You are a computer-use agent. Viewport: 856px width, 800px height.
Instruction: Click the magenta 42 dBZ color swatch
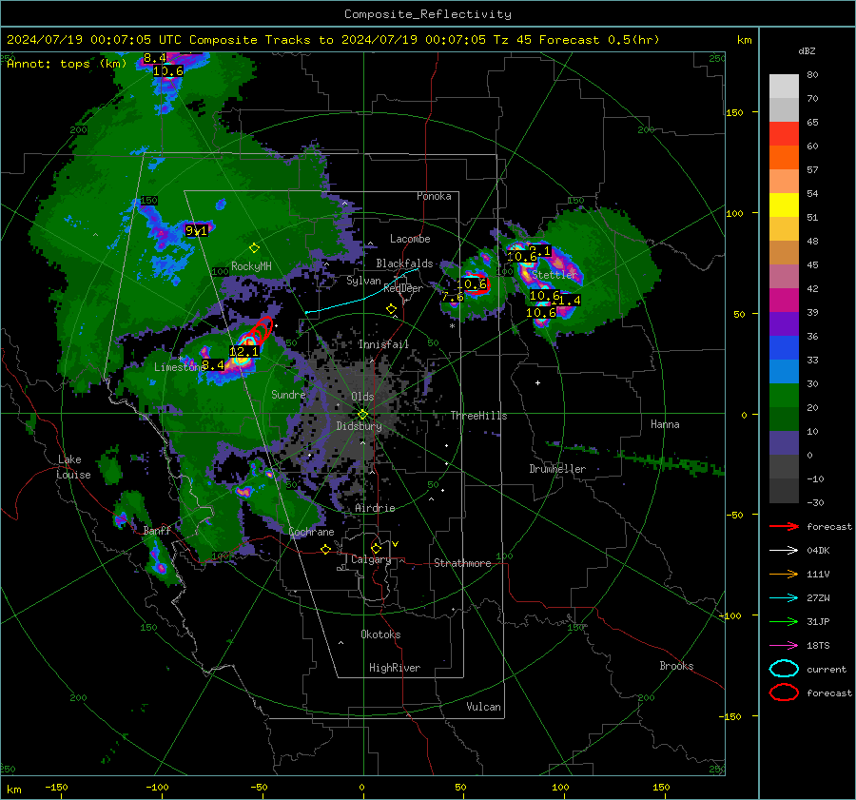[x=784, y=301]
